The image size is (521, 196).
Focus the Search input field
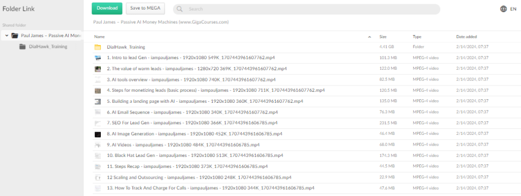306,9
